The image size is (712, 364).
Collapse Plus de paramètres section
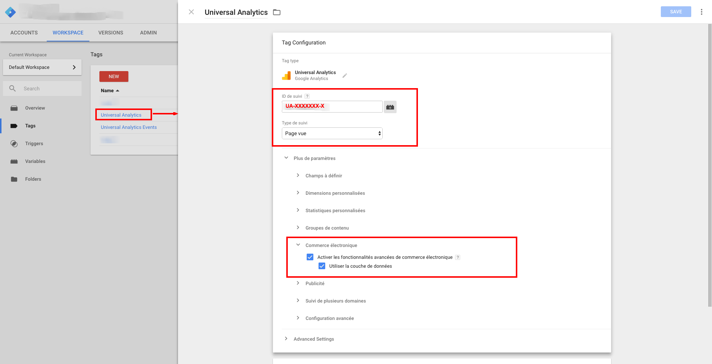tap(286, 158)
